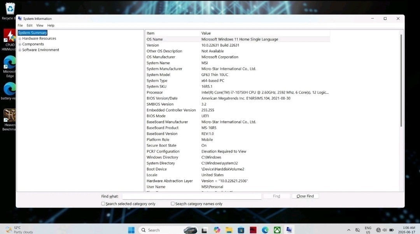The width and height of the screenshot is (420, 234).
Task: Select the System Model row
Action: click(x=238, y=75)
